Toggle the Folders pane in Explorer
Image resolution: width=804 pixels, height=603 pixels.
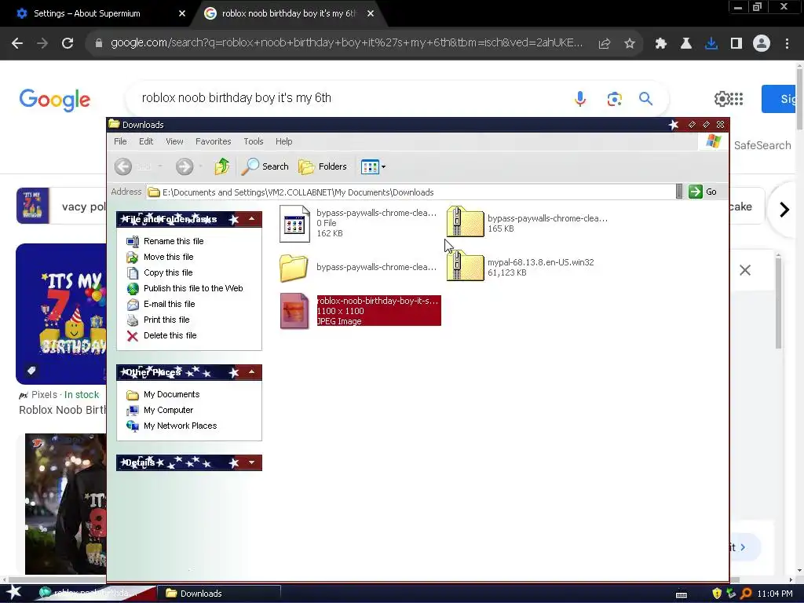coord(323,166)
